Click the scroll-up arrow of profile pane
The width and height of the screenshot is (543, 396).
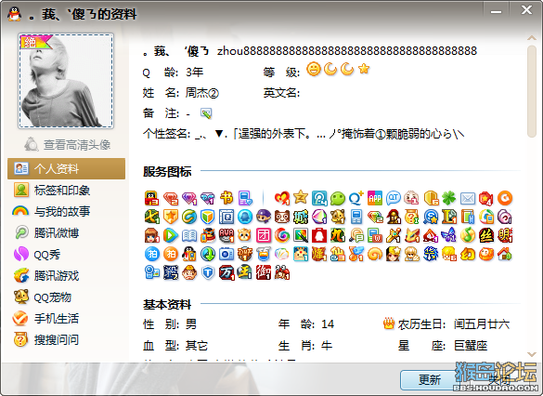532,38
